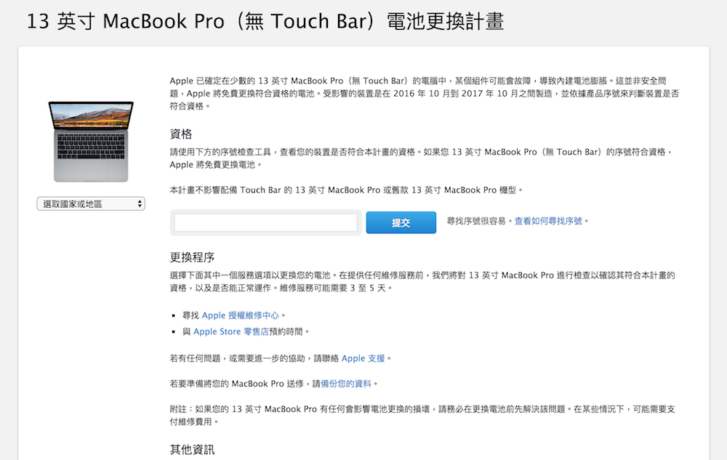The height and width of the screenshot is (460, 727).
Task: Click the paragraph starting 本計畫不影響配備 Touch Bar
Action: click(346, 190)
